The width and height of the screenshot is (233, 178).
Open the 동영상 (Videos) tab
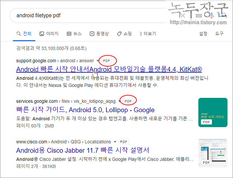(x=99, y=34)
